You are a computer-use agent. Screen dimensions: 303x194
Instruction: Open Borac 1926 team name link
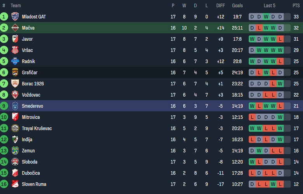tap(32, 84)
